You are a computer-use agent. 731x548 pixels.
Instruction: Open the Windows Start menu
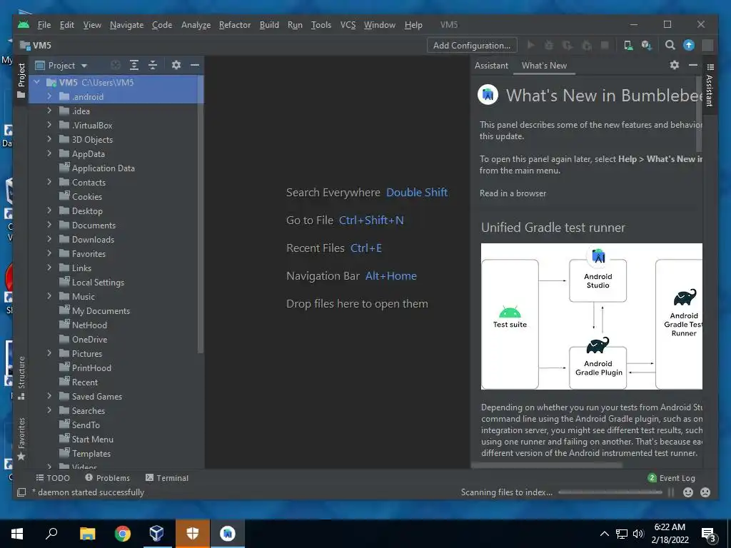pyautogui.click(x=17, y=534)
